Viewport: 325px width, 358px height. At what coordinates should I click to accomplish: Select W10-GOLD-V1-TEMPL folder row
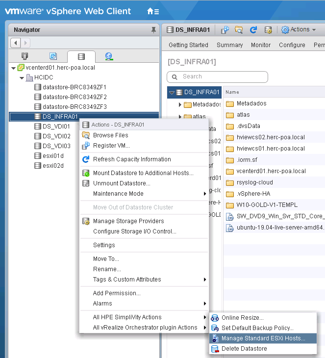coord(274,205)
